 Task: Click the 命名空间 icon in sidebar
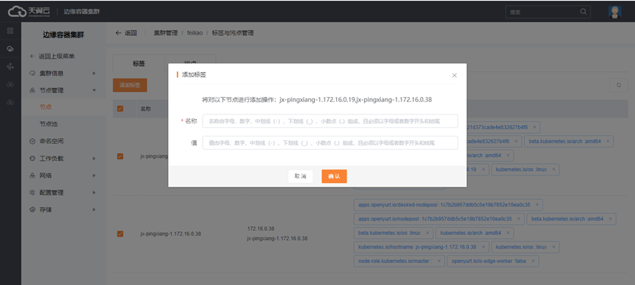[32, 142]
